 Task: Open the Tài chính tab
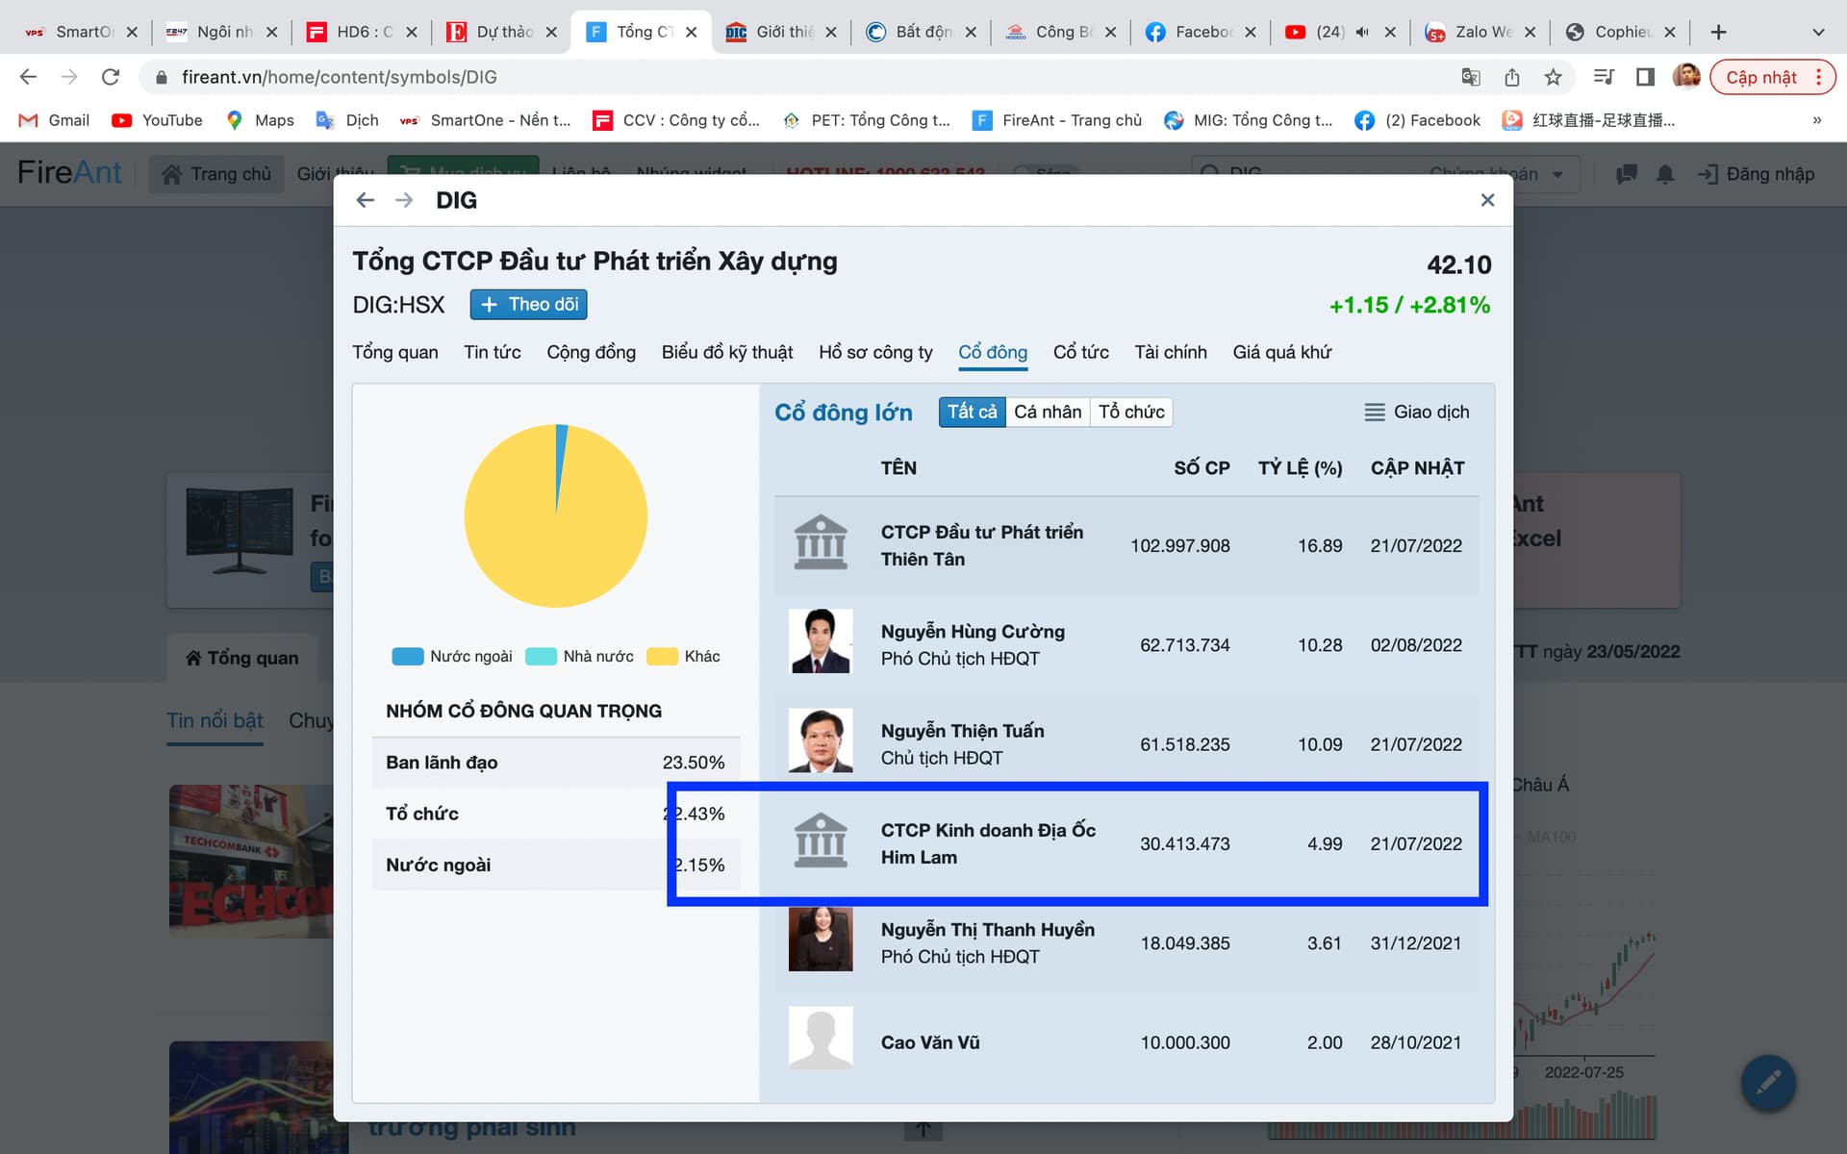1170,352
